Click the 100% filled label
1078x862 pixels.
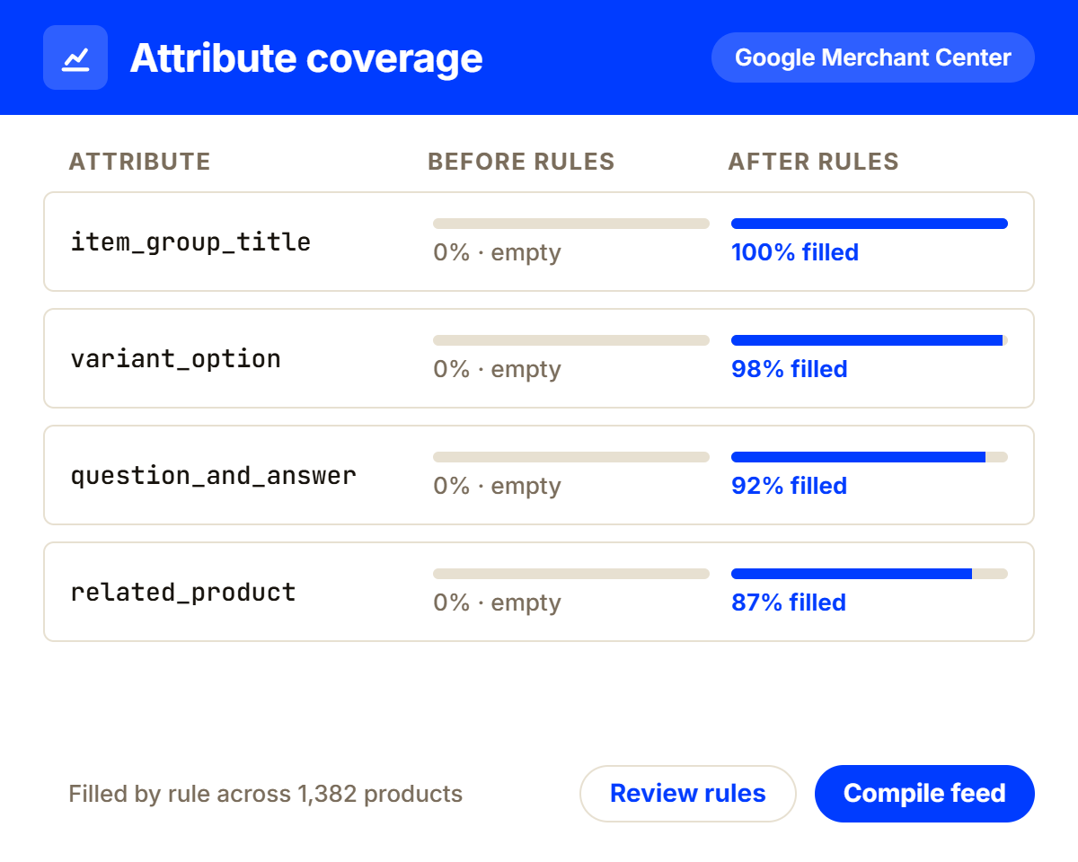pos(795,252)
